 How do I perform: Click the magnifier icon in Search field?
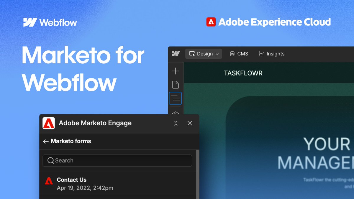(x=51, y=161)
